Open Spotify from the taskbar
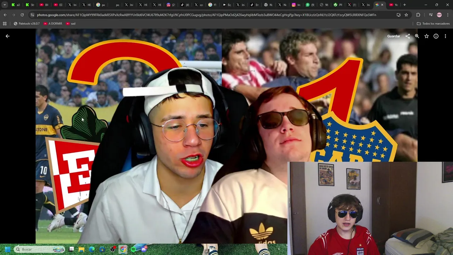This screenshot has height=255, width=453. pos(133,249)
